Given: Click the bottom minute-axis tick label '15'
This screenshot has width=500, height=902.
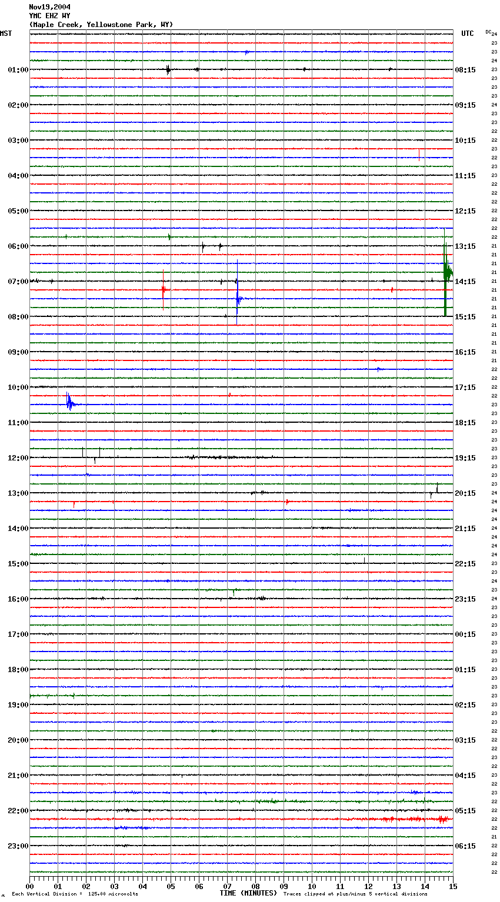Looking at the screenshot, I should (453, 886).
